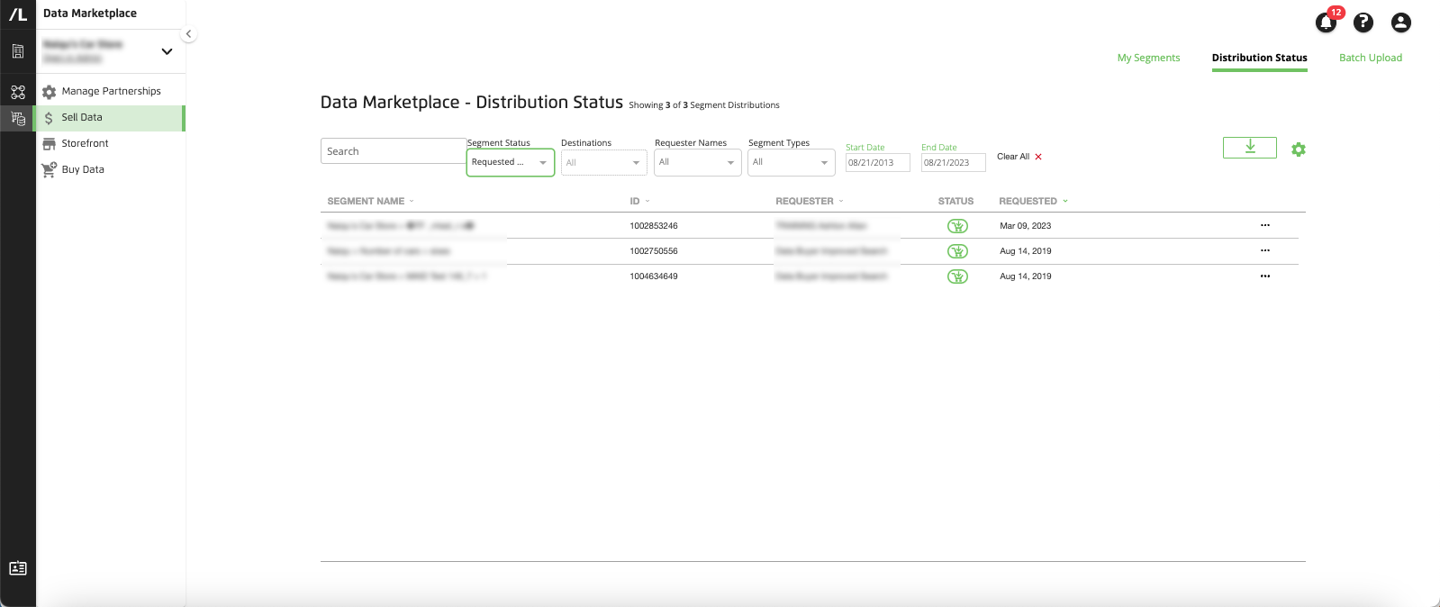Click Clear All filters
The height and width of the screenshot is (607, 1440).
1012,157
